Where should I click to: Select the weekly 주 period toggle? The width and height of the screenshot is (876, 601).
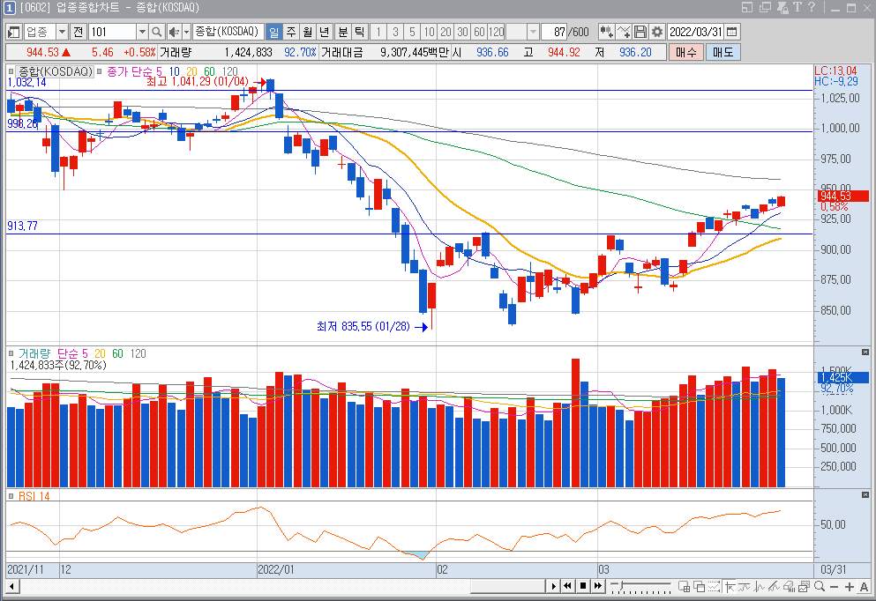click(x=291, y=32)
